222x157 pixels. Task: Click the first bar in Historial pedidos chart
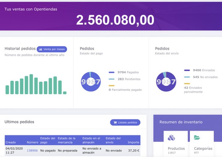(7, 90)
